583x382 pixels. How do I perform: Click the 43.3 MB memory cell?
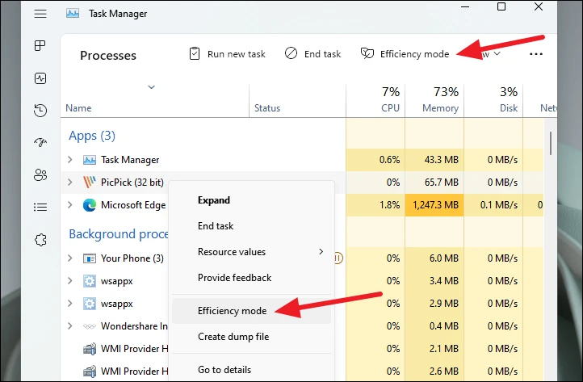click(x=434, y=160)
